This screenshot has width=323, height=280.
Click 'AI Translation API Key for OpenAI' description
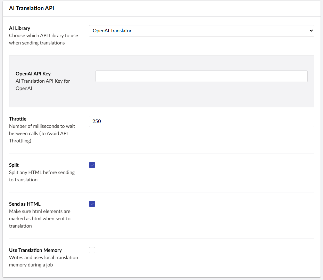[x=43, y=85]
